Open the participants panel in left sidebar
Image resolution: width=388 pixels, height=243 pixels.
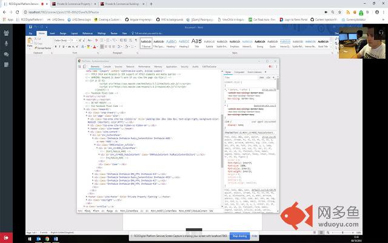[x=6, y=33]
